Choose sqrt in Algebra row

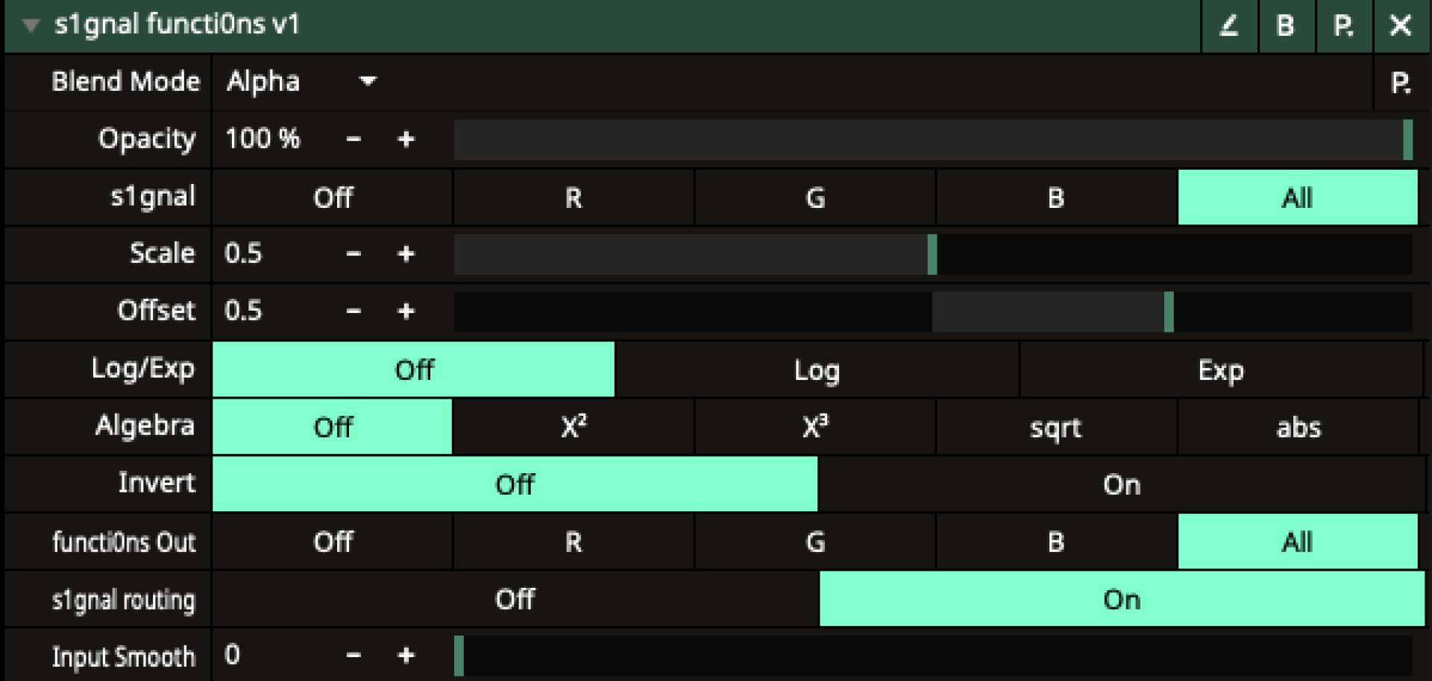pos(1055,428)
